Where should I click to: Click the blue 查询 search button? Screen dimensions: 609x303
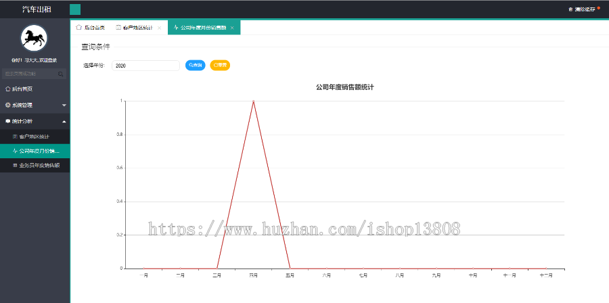(196, 66)
